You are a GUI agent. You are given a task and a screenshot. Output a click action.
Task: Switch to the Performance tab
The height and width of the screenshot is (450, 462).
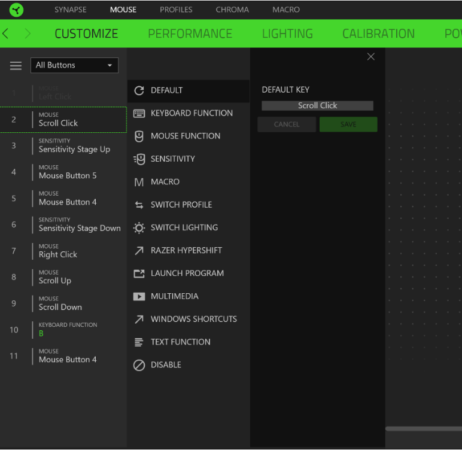click(x=190, y=34)
